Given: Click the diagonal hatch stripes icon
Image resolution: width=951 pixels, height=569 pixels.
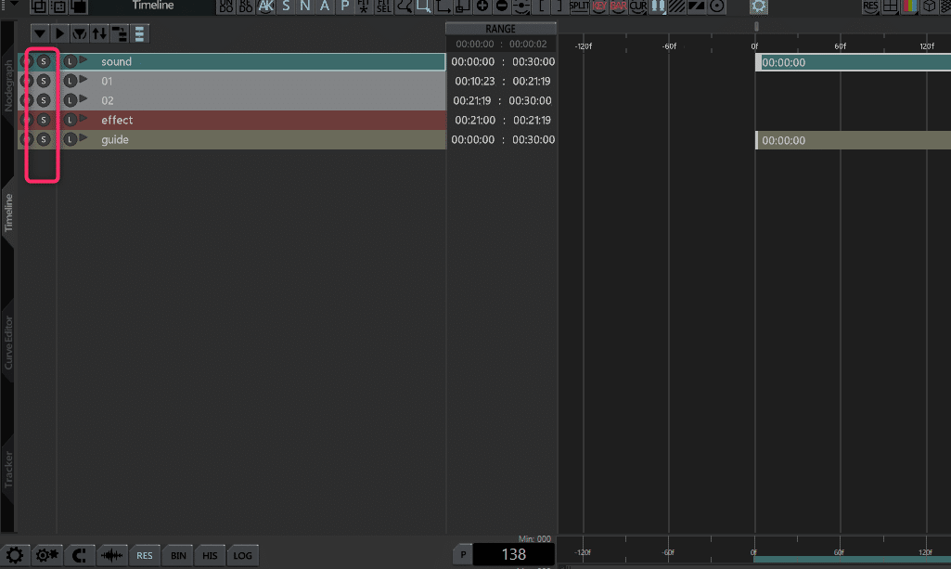Looking at the screenshot, I should [x=677, y=6].
